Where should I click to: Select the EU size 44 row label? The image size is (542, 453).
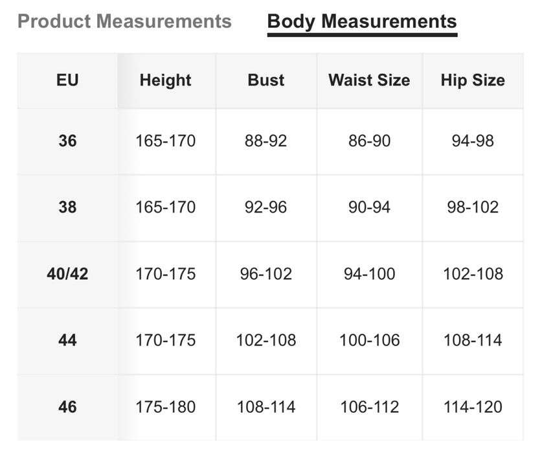(67, 340)
